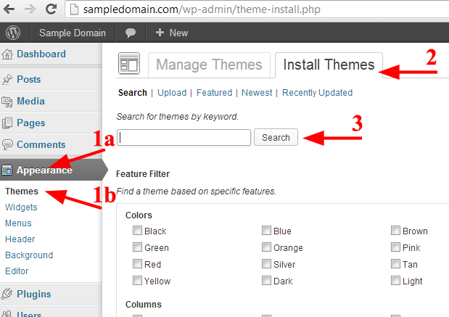This screenshot has width=449, height=317.
Task: Reload the page with refresh icon
Action: [52, 9]
